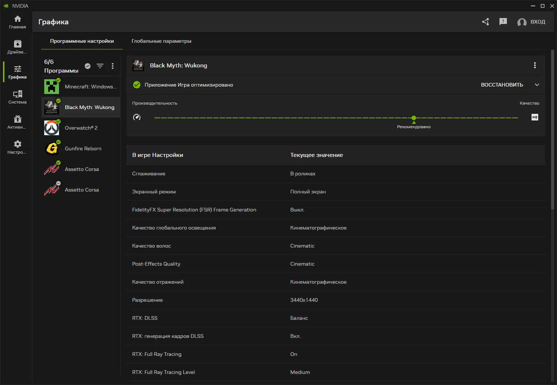Open the programs list three-dot menu

tap(113, 66)
